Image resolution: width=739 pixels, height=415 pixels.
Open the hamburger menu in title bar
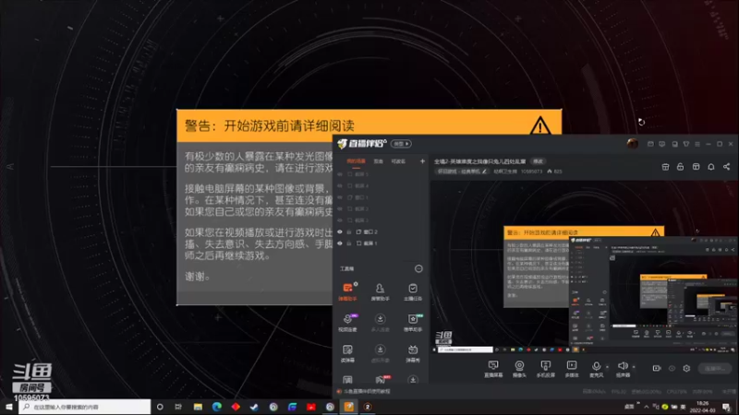click(x=697, y=144)
